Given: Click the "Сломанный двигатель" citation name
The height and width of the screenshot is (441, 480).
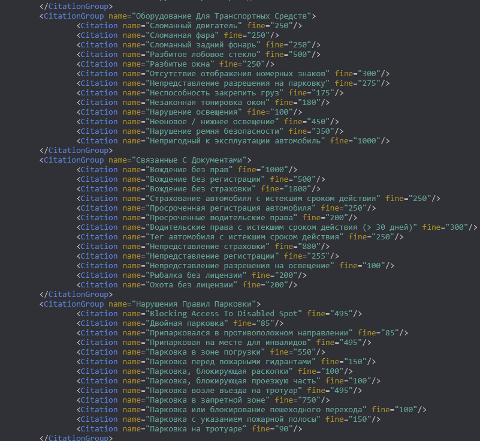Looking at the screenshot, I should coord(194,26).
